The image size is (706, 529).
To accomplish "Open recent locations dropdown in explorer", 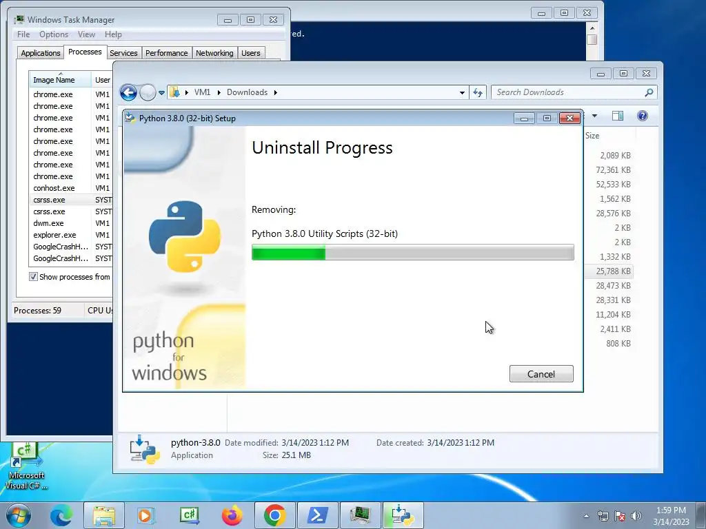I will coord(161,93).
